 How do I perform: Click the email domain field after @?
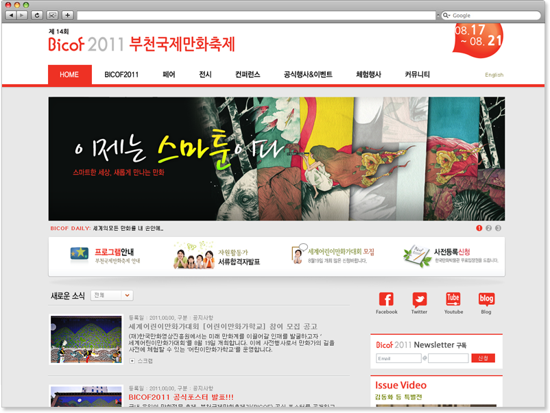click(x=449, y=358)
